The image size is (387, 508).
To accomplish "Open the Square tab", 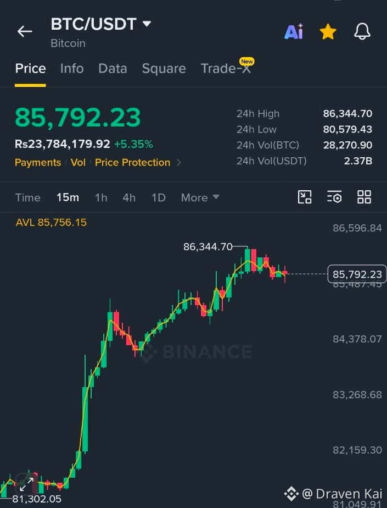I will [164, 68].
